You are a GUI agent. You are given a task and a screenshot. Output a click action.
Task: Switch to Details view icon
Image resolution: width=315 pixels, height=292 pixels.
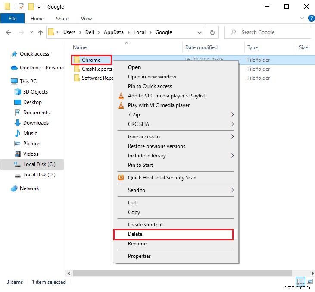(300, 282)
